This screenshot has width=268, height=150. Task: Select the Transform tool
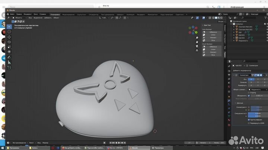coord(9,52)
